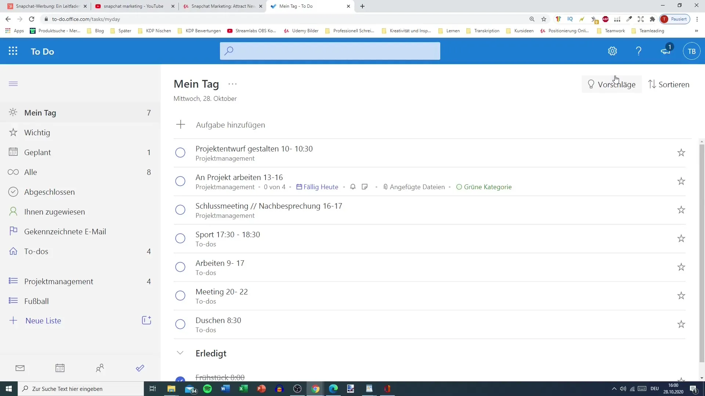
Task: Click the search input field
Action: (331, 51)
